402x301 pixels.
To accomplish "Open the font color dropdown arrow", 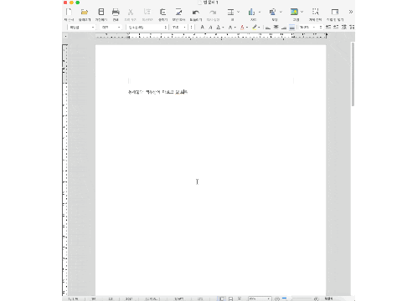I will 247,28.
